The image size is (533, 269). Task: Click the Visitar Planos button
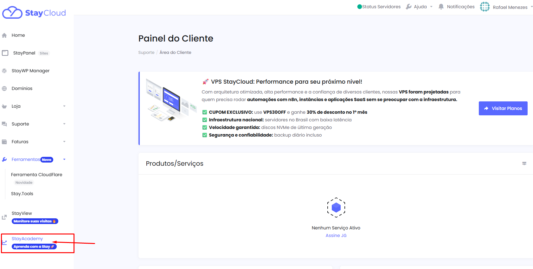pyautogui.click(x=503, y=108)
